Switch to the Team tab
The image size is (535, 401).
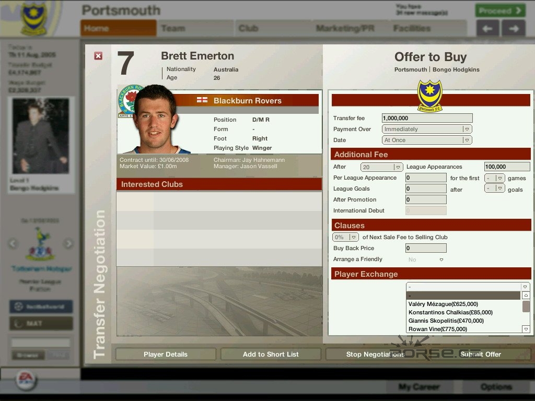point(173,28)
